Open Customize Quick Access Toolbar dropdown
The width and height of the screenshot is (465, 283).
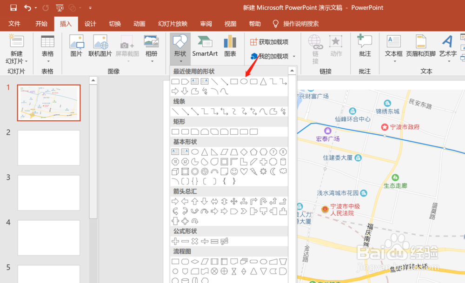90,8
